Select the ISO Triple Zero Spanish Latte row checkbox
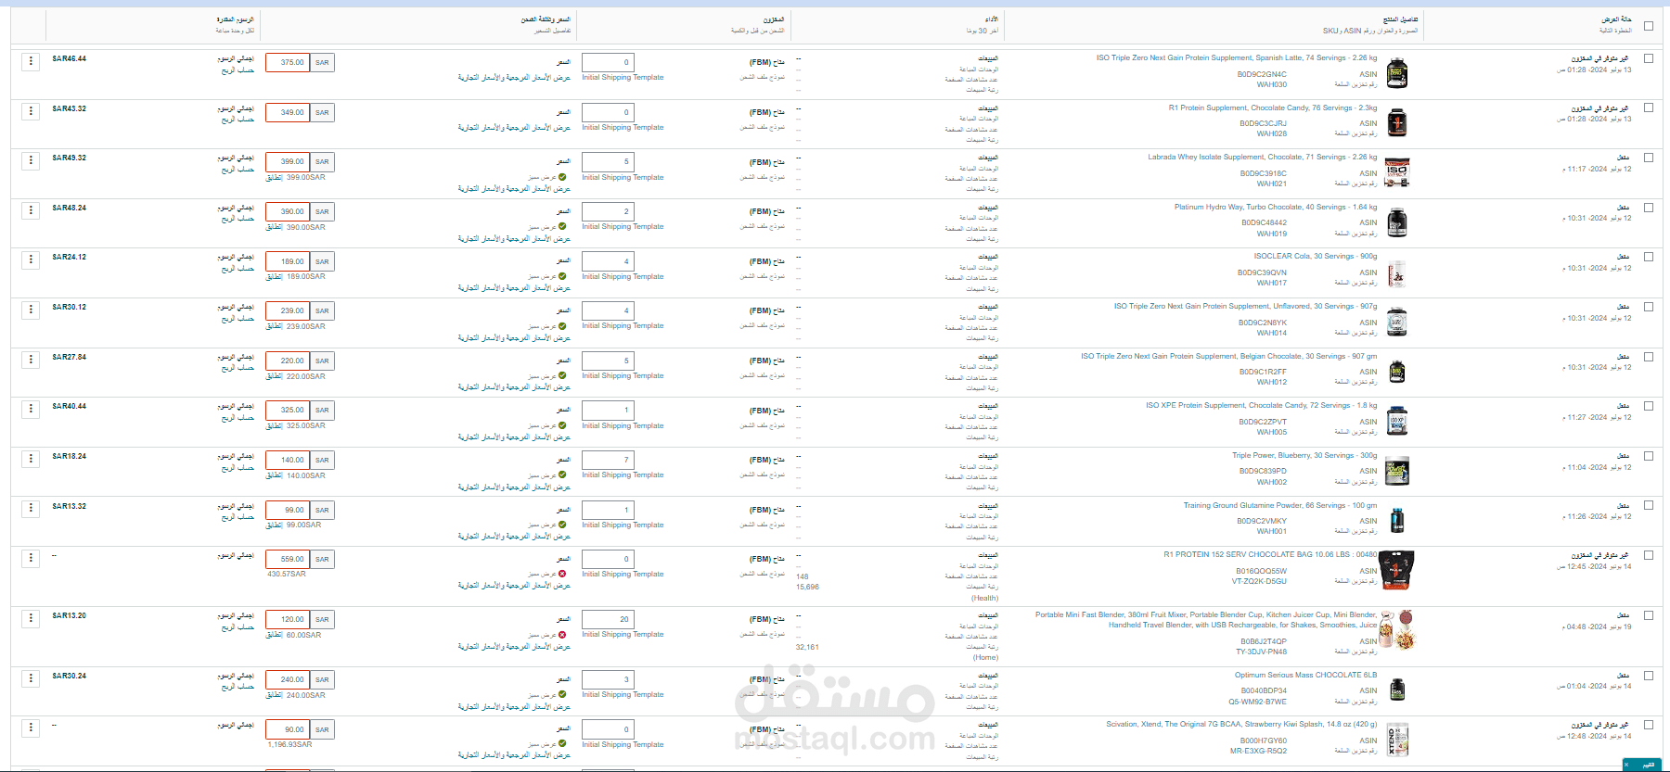Image resolution: width=1670 pixels, height=772 pixels. click(x=1649, y=58)
